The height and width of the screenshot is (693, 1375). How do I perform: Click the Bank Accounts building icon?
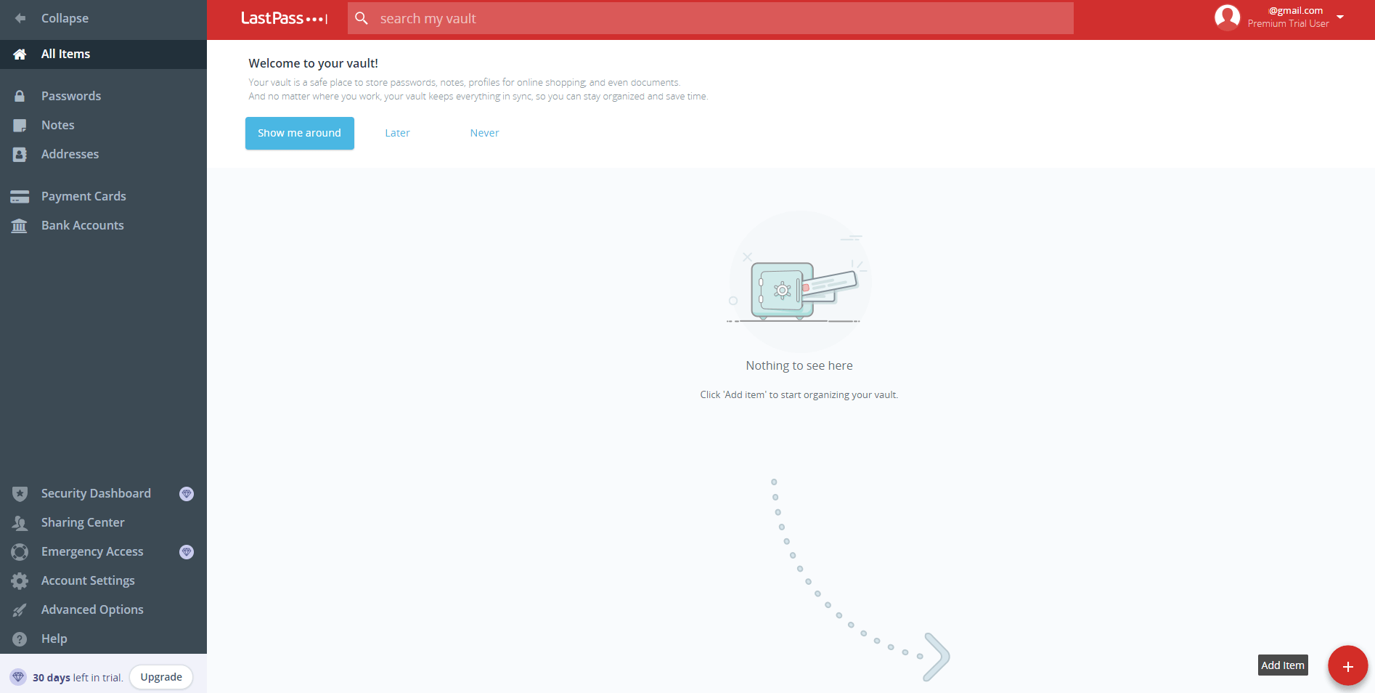click(20, 226)
